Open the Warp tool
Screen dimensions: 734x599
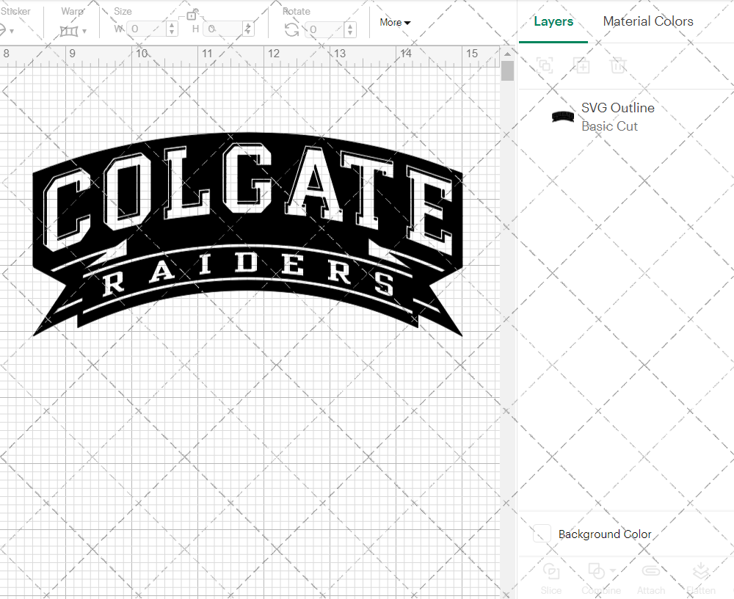tap(69, 31)
